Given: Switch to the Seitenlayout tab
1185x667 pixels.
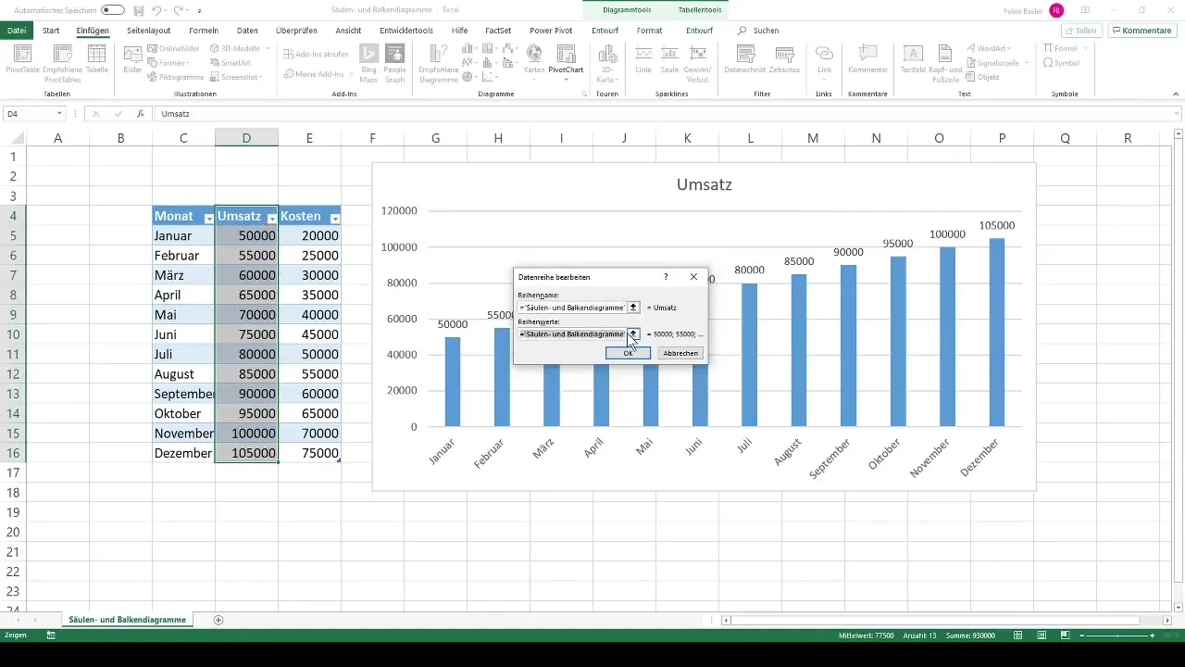Looking at the screenshot, I should coord(149,31).
